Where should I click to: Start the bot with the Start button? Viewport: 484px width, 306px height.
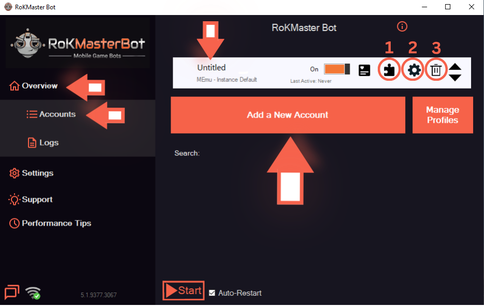pyautogui.click(x=183, y=290)
